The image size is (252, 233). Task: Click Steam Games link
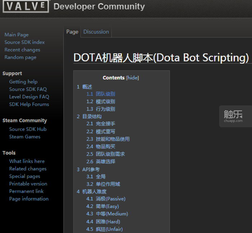coord(25,137)
